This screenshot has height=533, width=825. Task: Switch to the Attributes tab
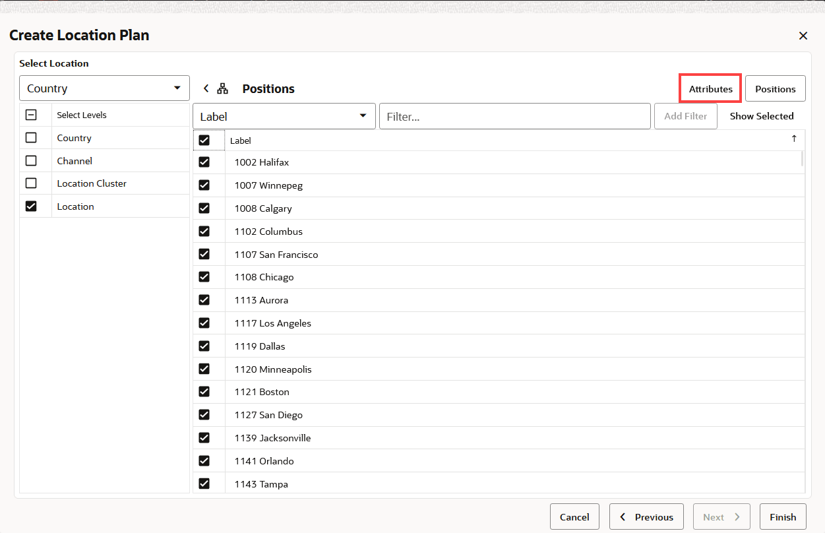click(710, 88)
